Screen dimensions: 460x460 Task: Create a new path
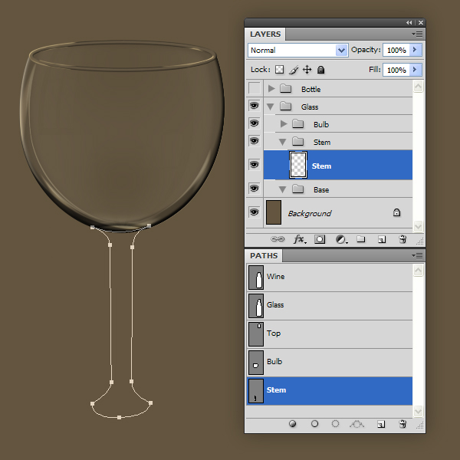coord(381,424)
